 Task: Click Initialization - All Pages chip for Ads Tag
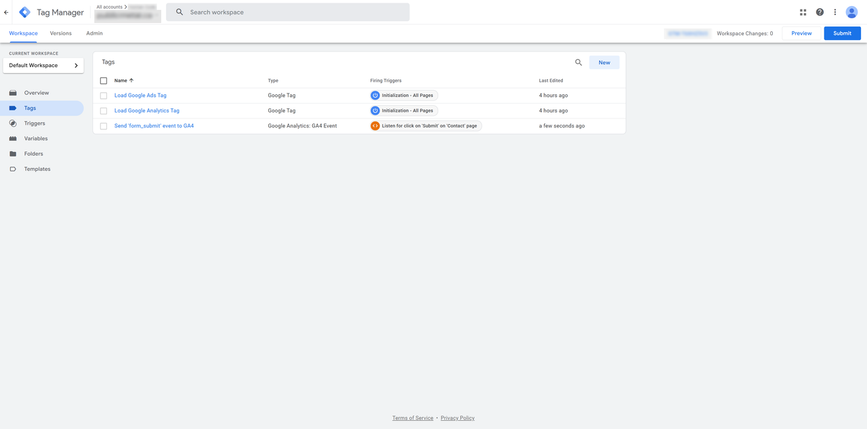point(404,96)
